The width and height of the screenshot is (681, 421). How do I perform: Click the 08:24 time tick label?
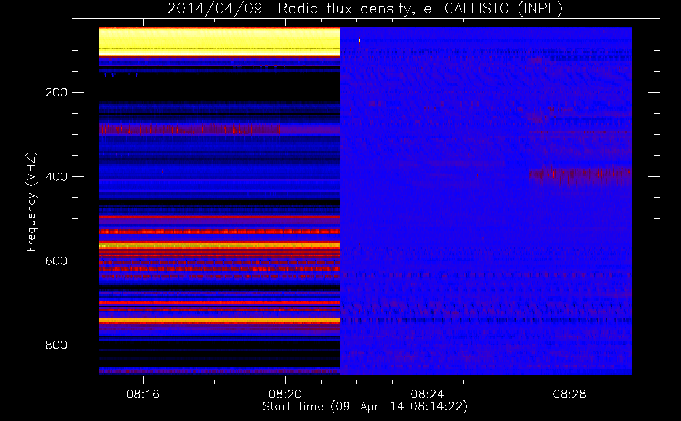click(x=428, y=394)
